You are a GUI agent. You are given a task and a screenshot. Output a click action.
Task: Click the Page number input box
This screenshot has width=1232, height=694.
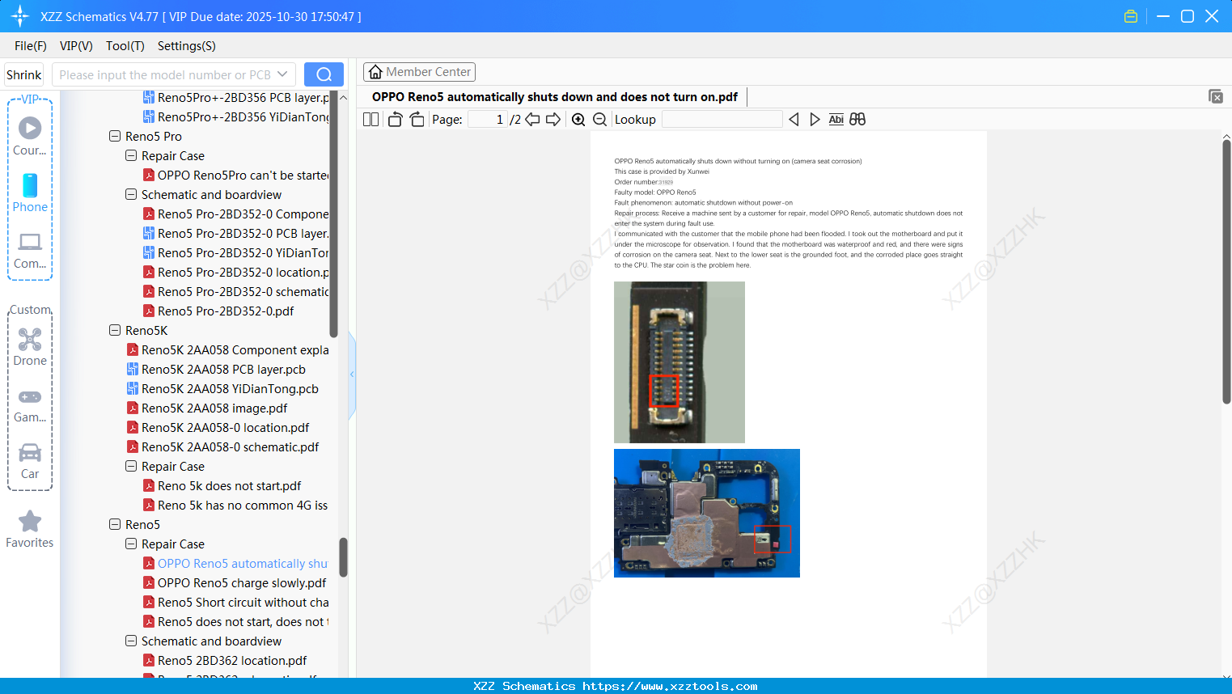point(488,120)
